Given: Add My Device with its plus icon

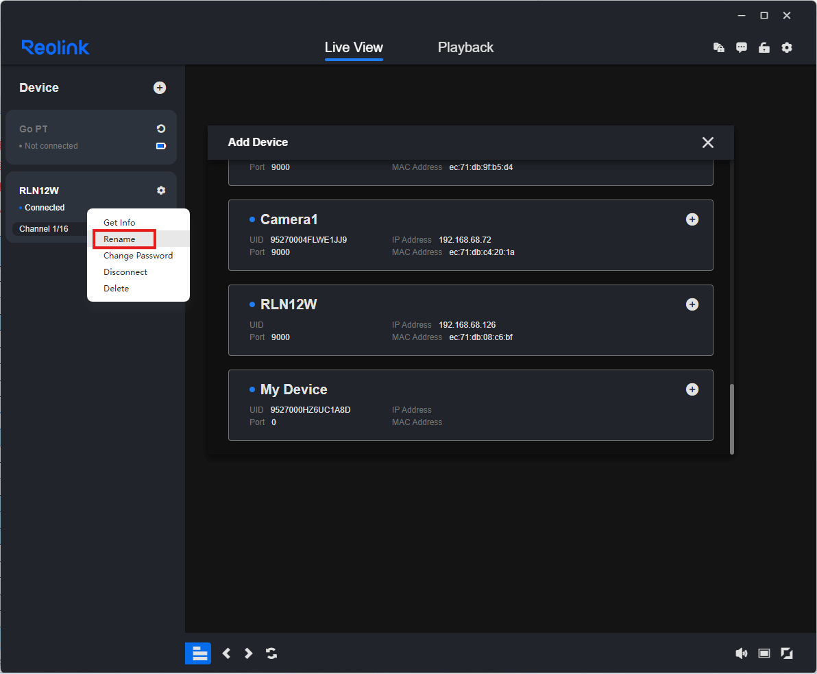Looking at the screenshot, I should tap(692, 389).
